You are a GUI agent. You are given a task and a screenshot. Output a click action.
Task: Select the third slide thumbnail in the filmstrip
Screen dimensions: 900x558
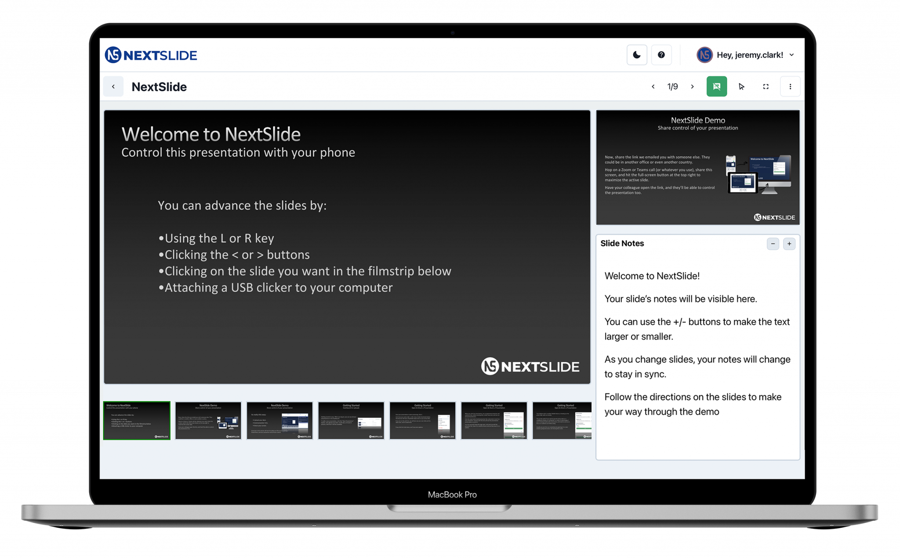pos(279,420)
